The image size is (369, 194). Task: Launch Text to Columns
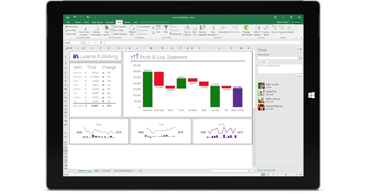tap(187, 31)
